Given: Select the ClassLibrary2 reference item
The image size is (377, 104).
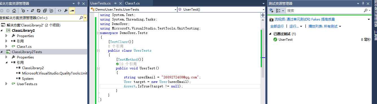Looking at the screenshot, I should coord(33,68).
